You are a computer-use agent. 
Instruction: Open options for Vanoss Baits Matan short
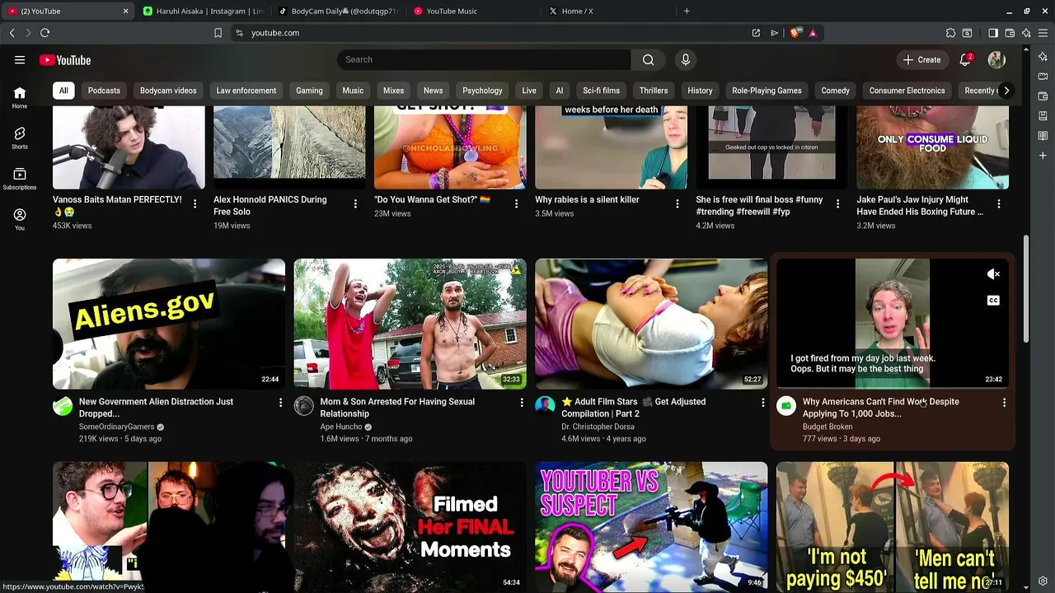pos(195,203)
